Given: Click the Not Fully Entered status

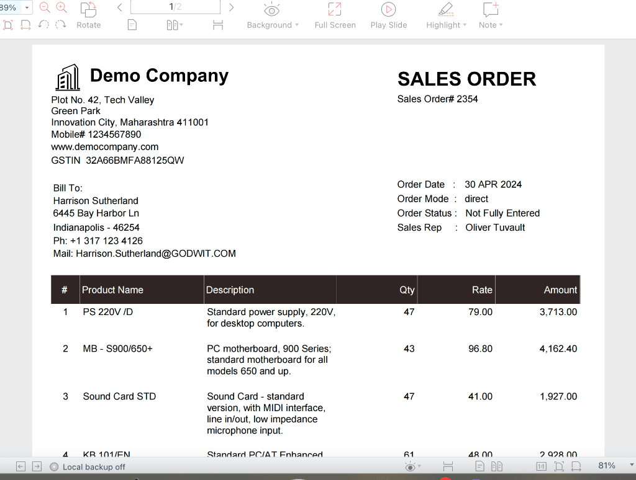Looking at the screenshot, I should click(x=502, y=213).
